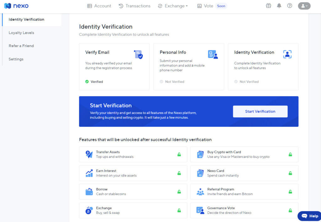
Task: Click the green Verified checkmark icon
Action: tap(87, 81)
